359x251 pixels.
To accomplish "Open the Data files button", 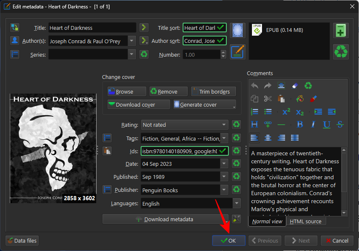I will [x=22, y=241].
